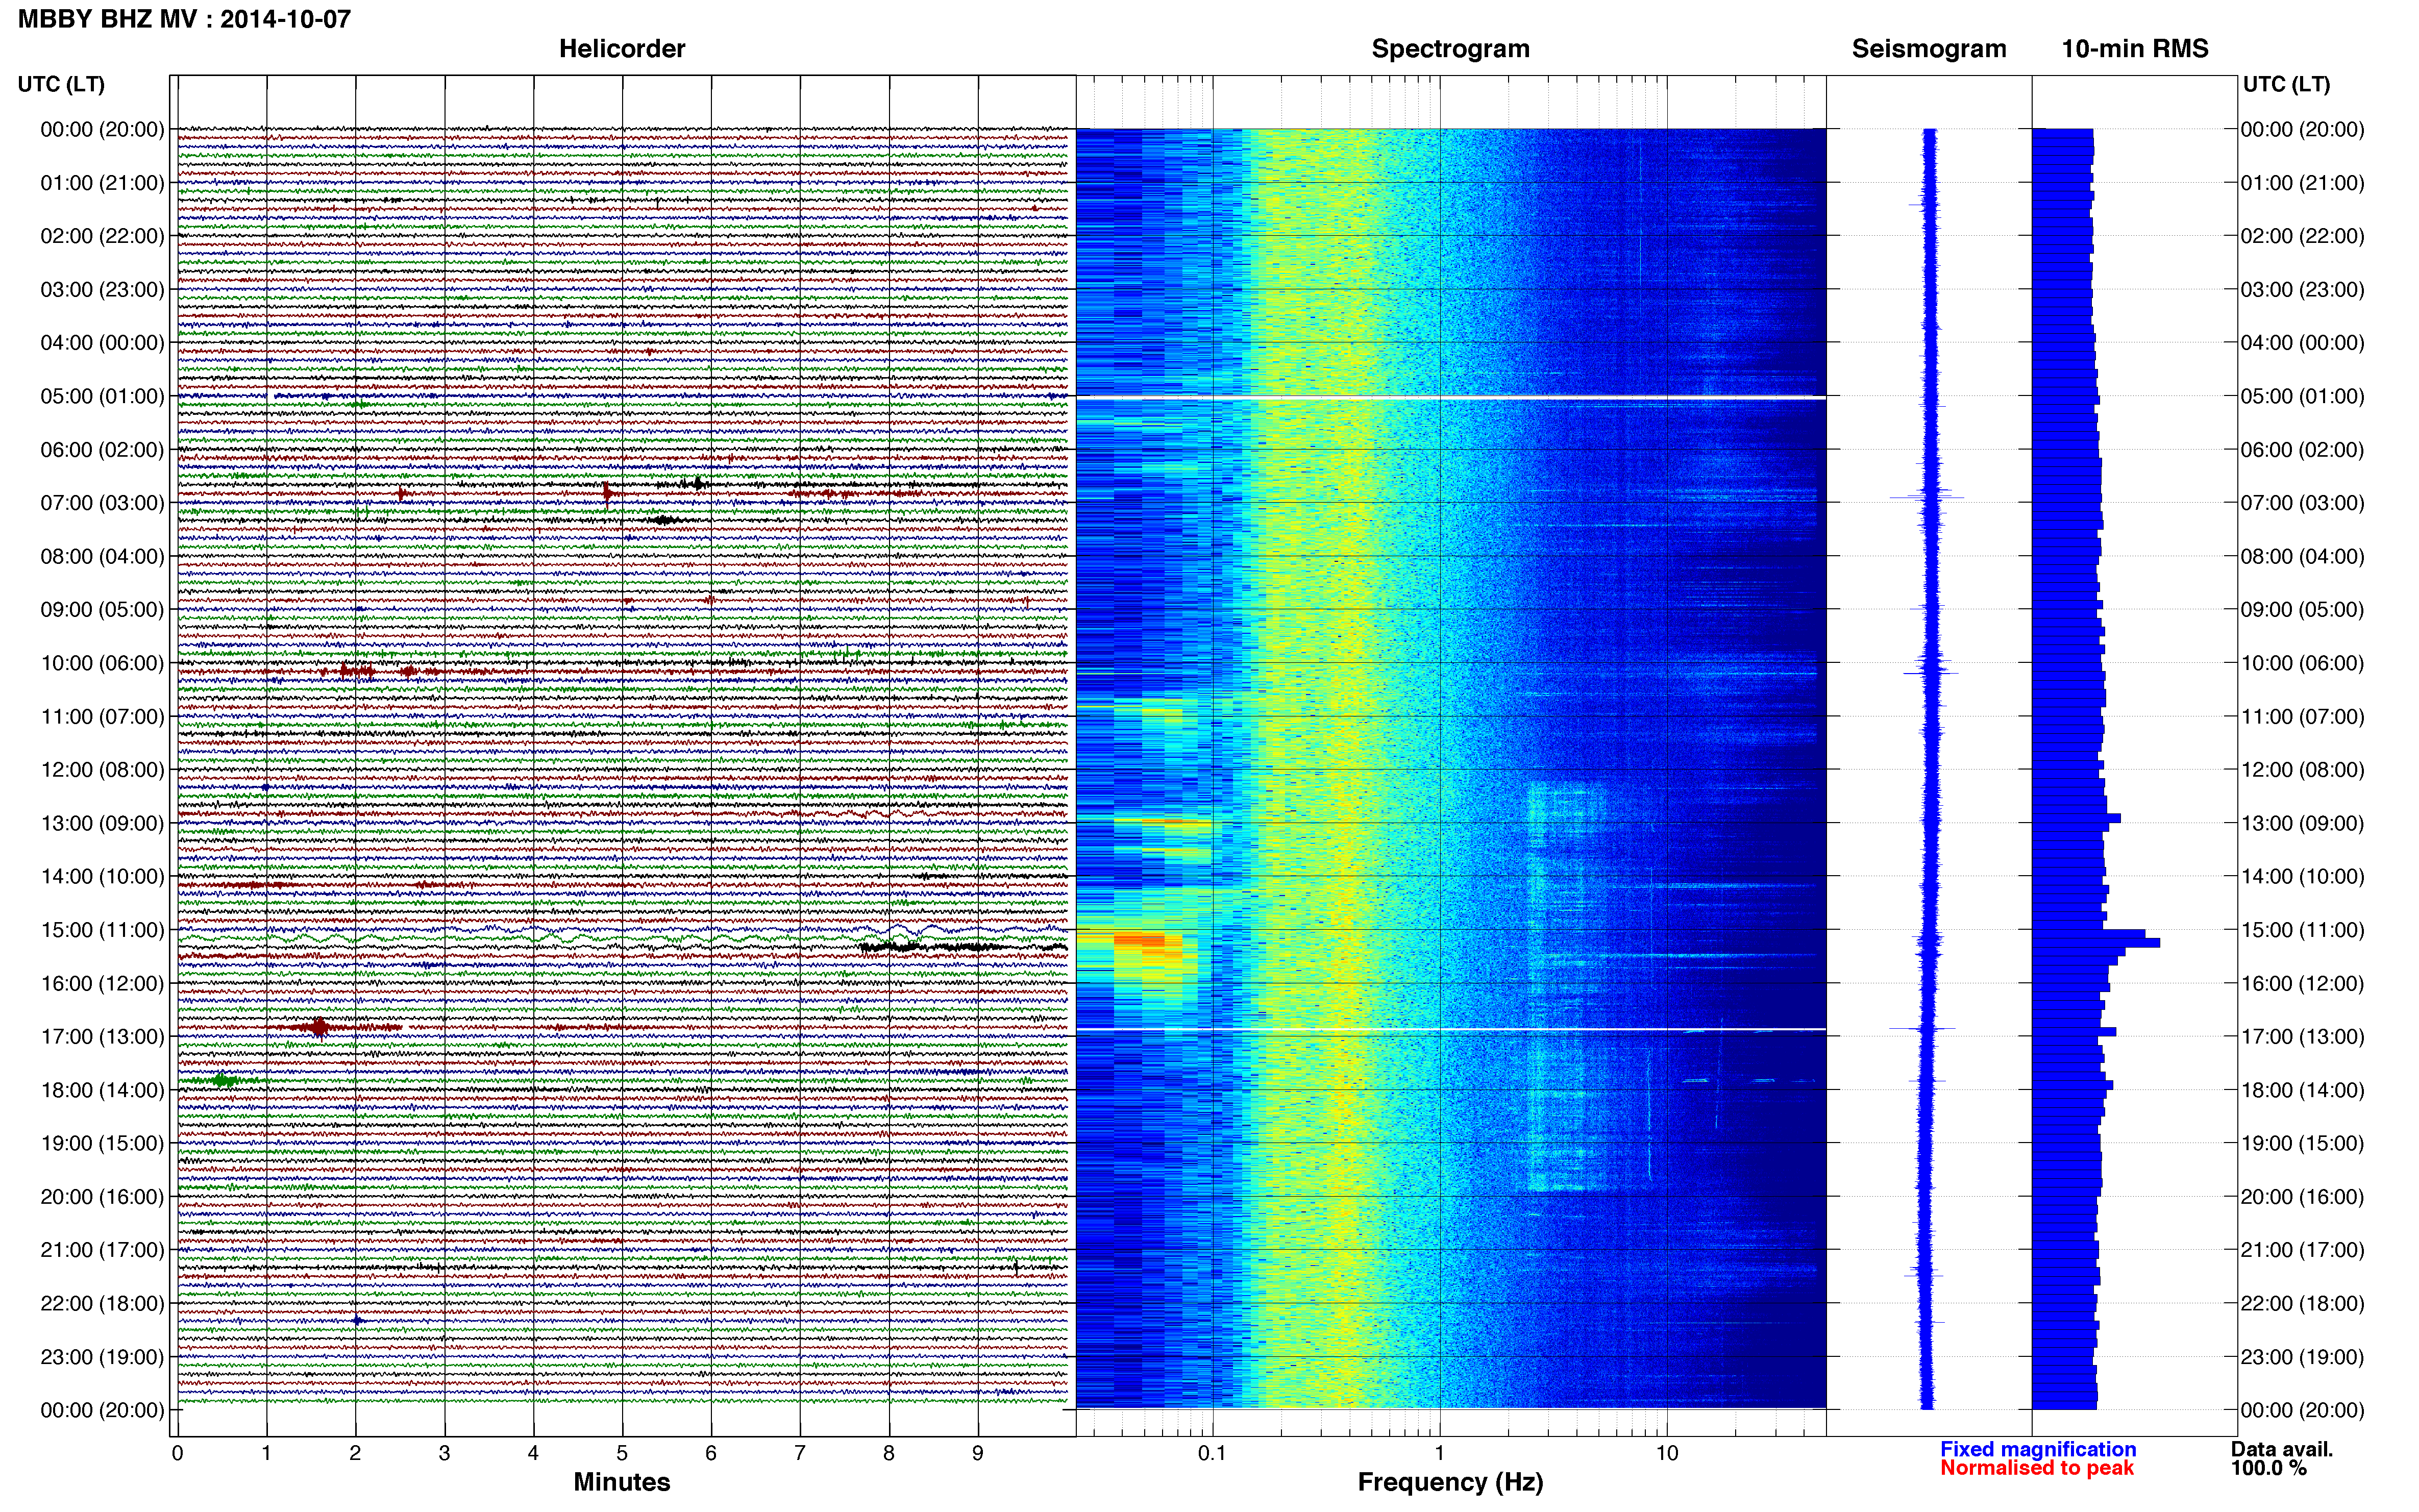Click the '100.0 %' data availability value
2419x1512 pixels.
(x=2269, y=1468)
